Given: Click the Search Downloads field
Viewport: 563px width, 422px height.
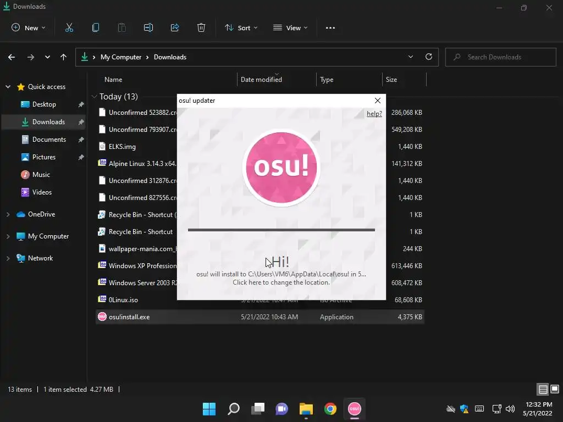Looking at the screenshot, I should point(500,57).
